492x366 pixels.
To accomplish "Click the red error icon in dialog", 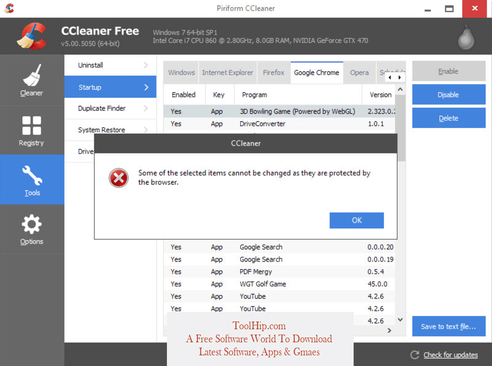I will click(119, 178).
